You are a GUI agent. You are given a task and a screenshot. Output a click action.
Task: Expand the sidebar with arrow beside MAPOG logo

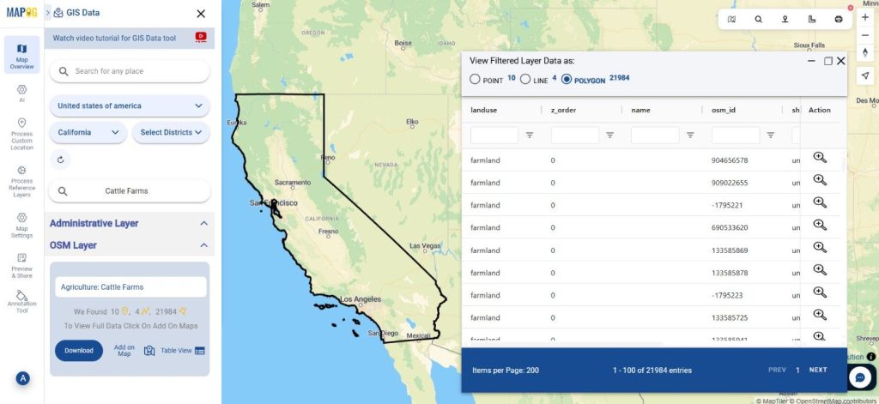tap(48, 12)
